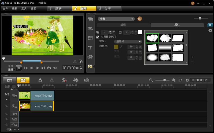Open the Title (T) library panel
This screenshot has width=214, height=133.
tap(90, 48)
